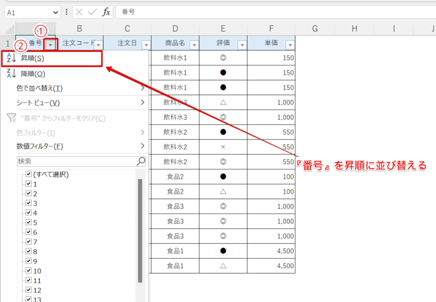Click the select-all corner triangle of sheet

pos(10,29)
